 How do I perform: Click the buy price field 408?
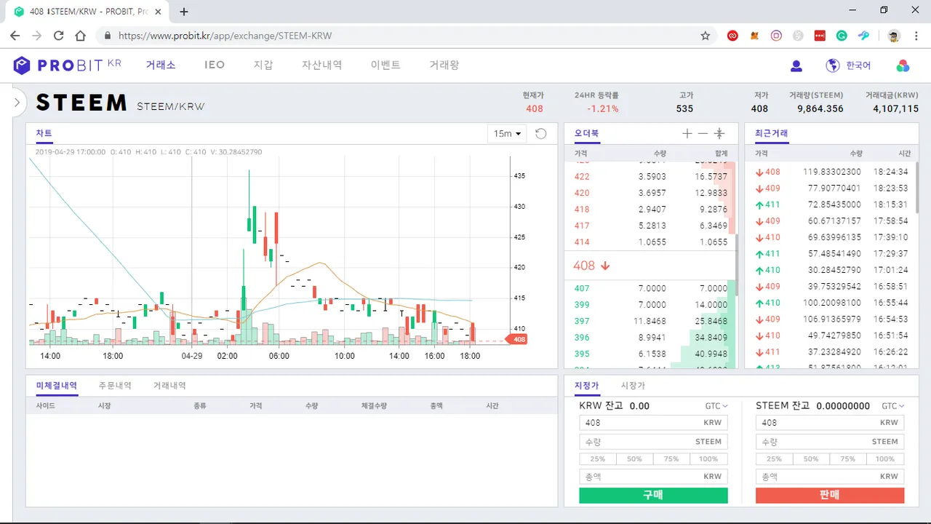tap(653, 423)
